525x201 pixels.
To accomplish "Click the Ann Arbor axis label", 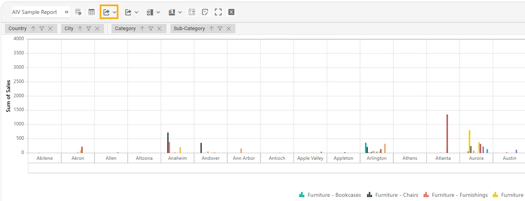I will 244,158.
